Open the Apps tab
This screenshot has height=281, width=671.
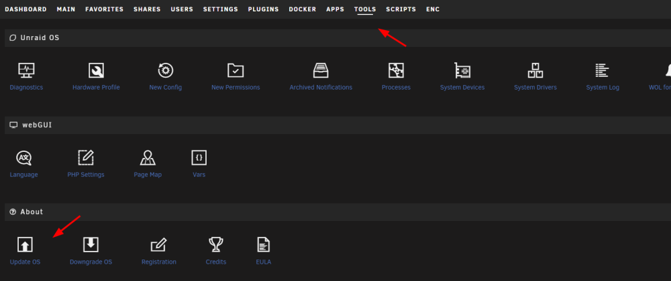coord(335,9)
